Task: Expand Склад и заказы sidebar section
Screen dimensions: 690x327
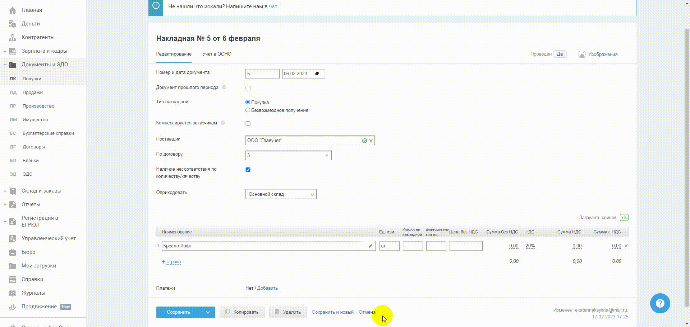Action: [x=5, y=191]
